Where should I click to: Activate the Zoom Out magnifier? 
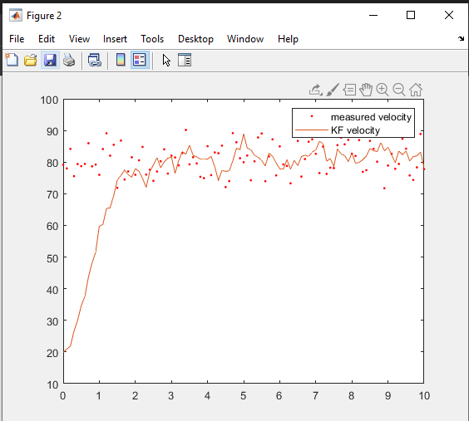coord(399,90)
